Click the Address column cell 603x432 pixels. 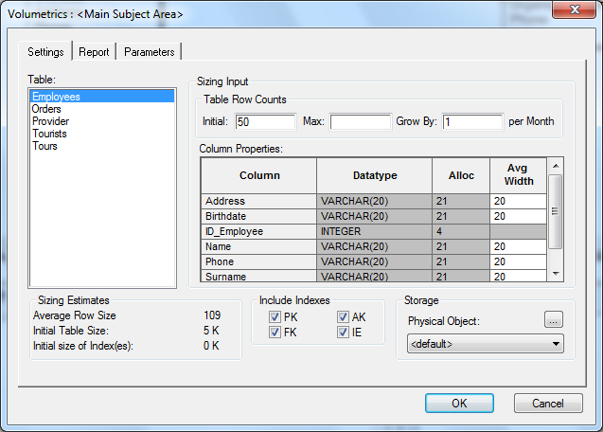click(x=258, y=201)
